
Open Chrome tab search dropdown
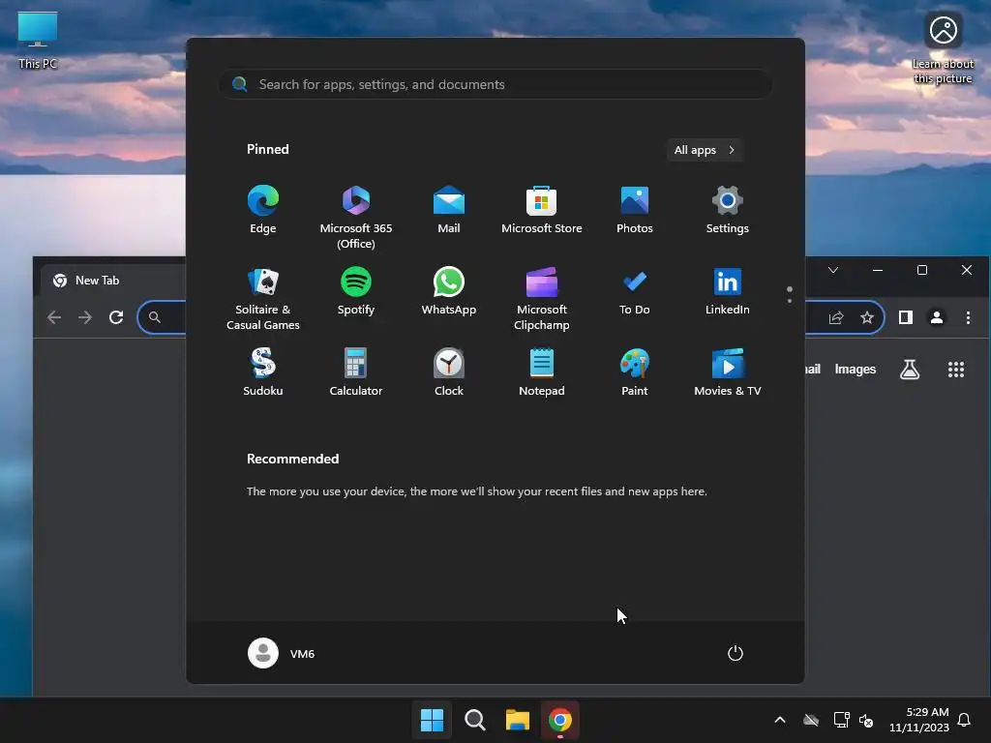coord(833,270)
